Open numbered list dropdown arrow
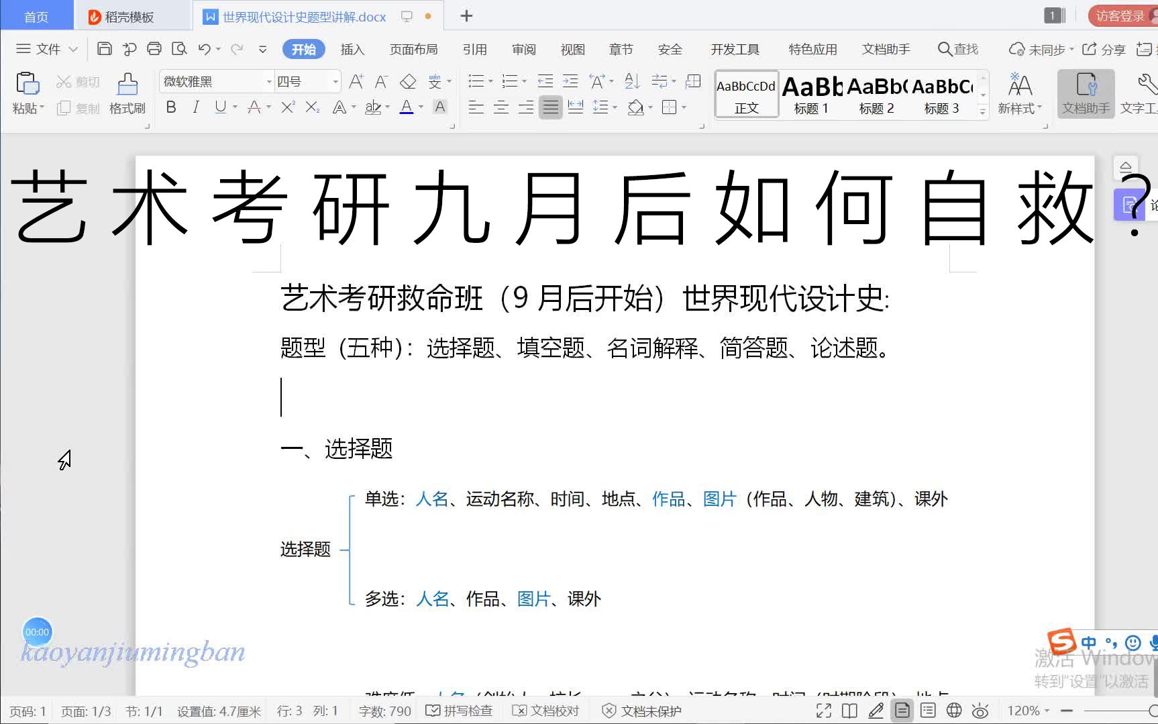 (524, 82)
